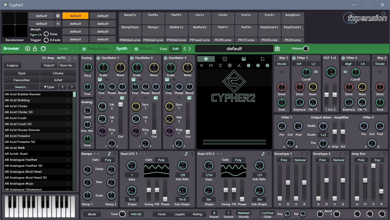The height and width of the screenshot is (220, 390).
Task: Select scope slot 3 indicator
Action: 268,65
